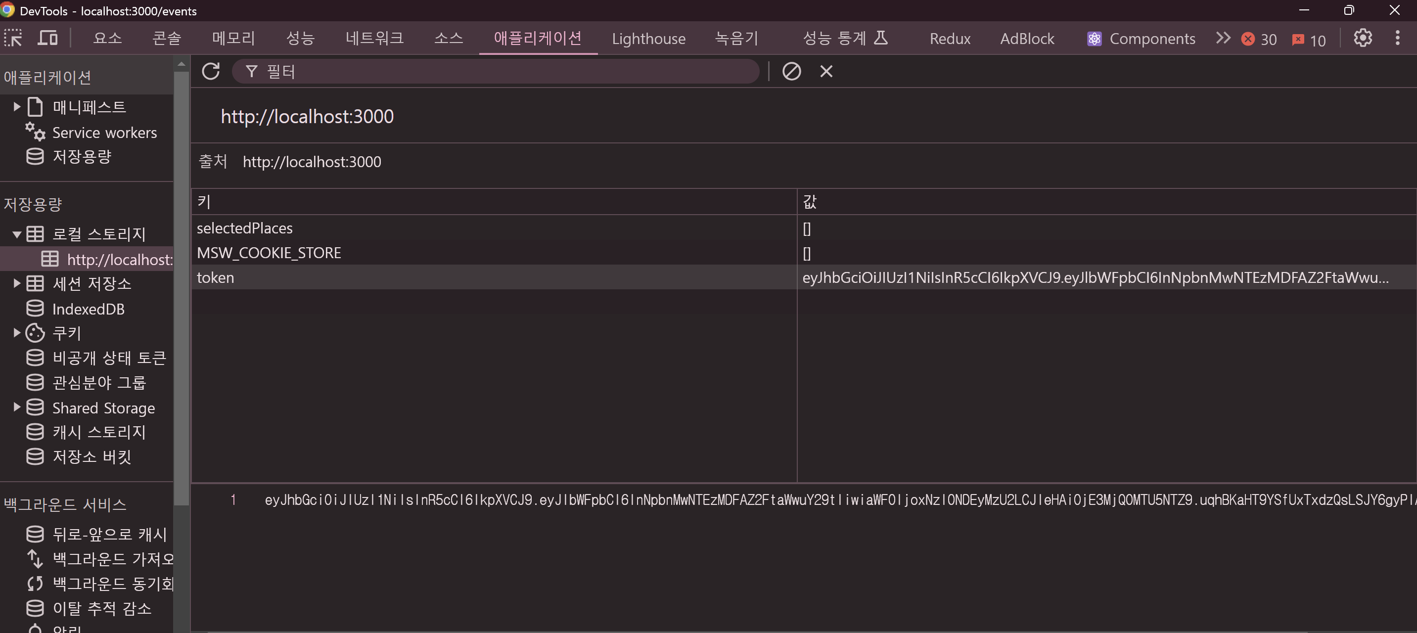The width and height of the screenshot is (1417, 633).
Task: Click the inspect element picker icon
Action: pyautogui.click(x=13, y=38)
